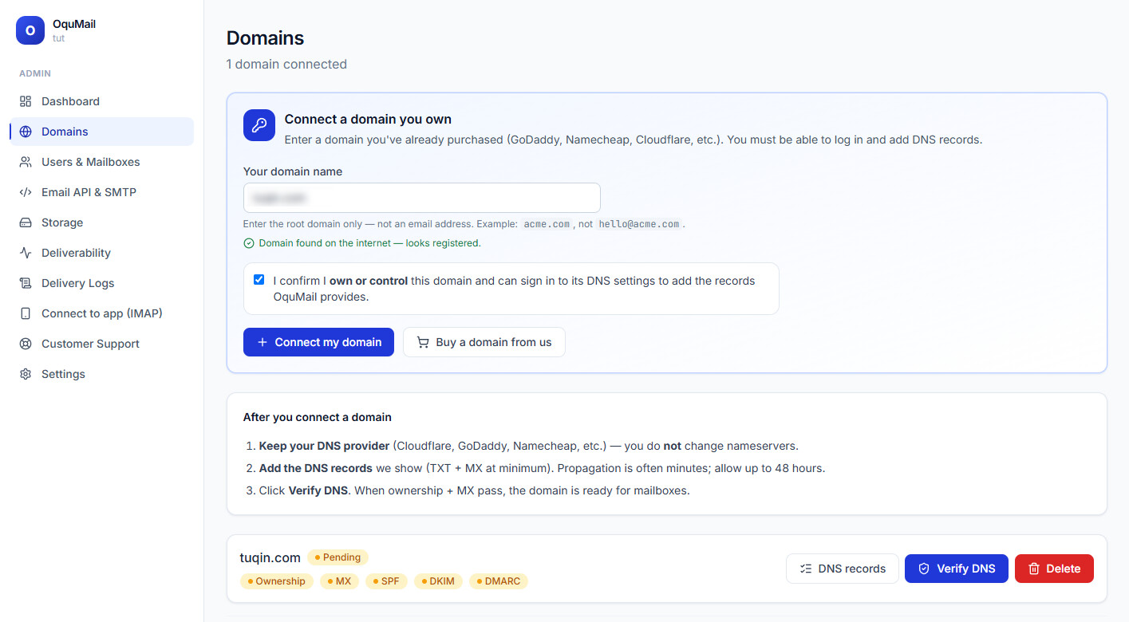Go to Customer Support
The height and width of the screenshot is (622, 1129).
coord(101,344)
